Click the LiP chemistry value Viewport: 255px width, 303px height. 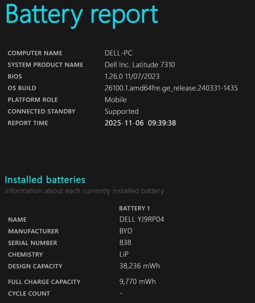(124, 254)
